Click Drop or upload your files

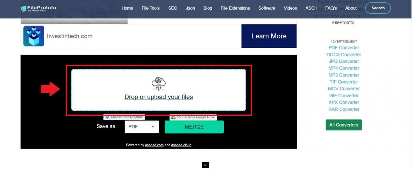[159, 97]
